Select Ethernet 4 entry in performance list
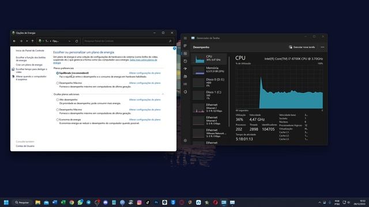Viewport: 369px width, 207px height. [209, 120]
